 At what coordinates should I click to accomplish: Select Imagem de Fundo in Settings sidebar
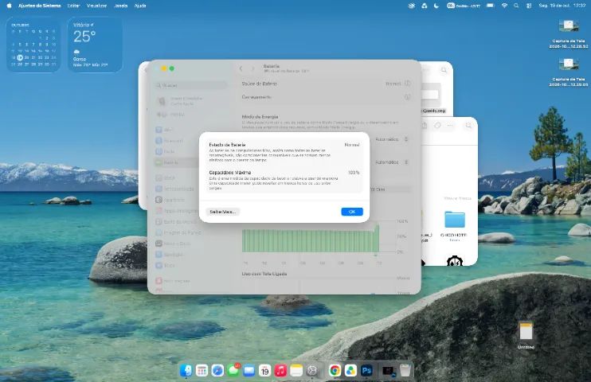click(x=178, y=232)
